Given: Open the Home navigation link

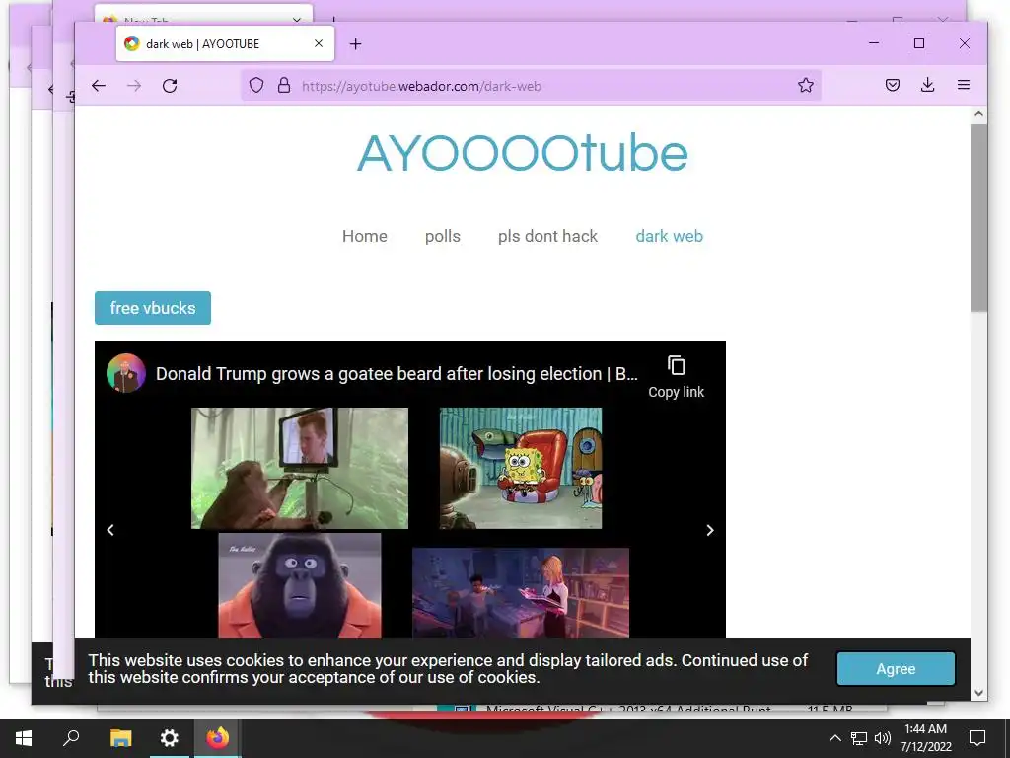Looking at the screenshot, I should [365, 236].
